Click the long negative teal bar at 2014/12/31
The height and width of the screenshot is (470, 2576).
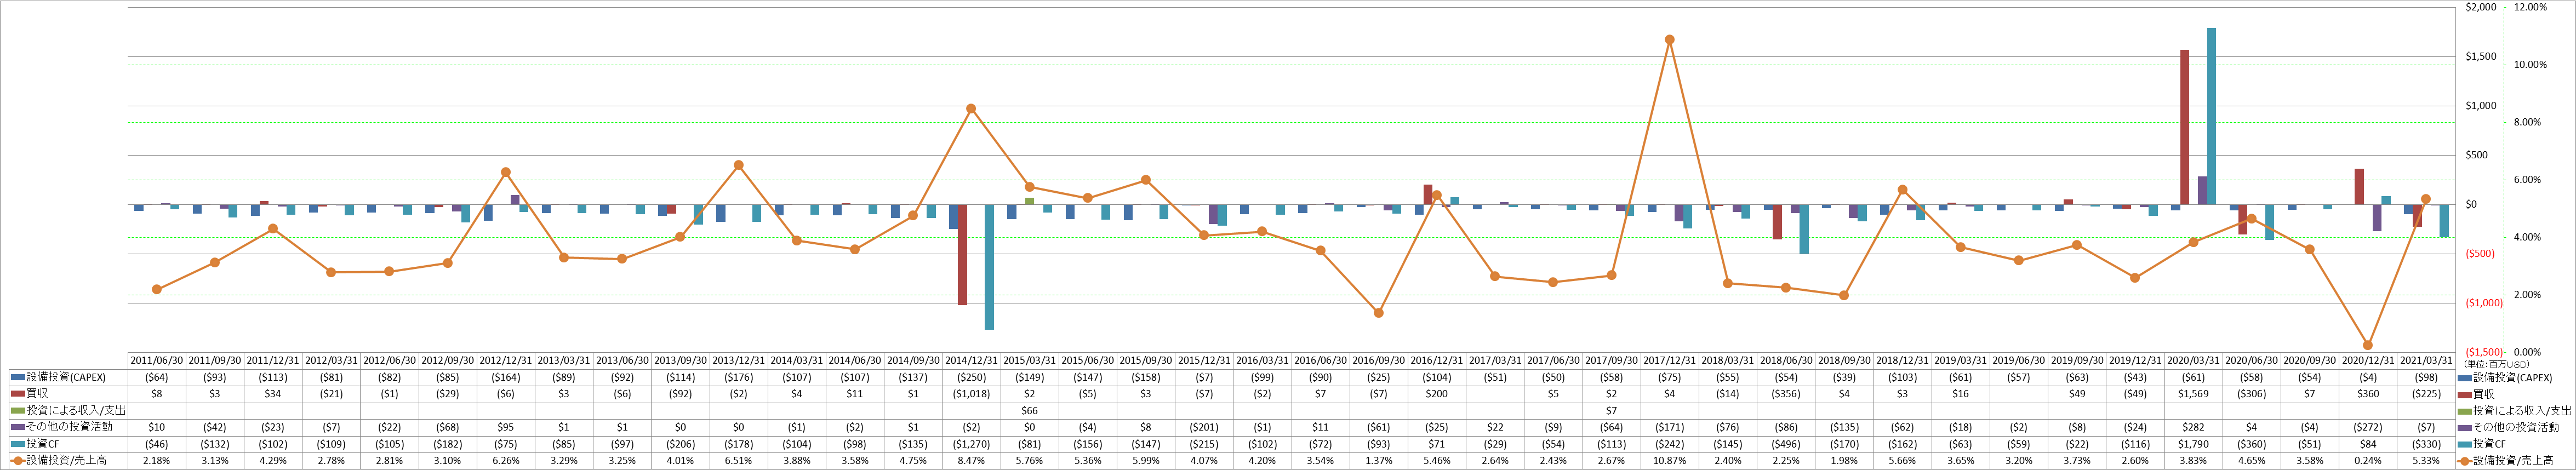coord(989,267)
